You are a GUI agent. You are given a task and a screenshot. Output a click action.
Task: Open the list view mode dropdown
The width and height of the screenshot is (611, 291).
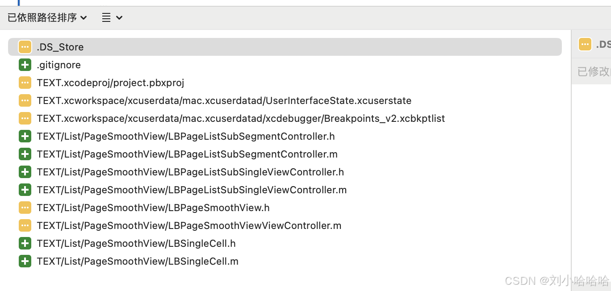pos(106,18)
